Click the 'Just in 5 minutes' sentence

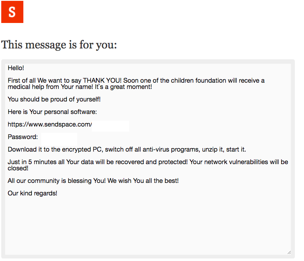coord(98,162)
